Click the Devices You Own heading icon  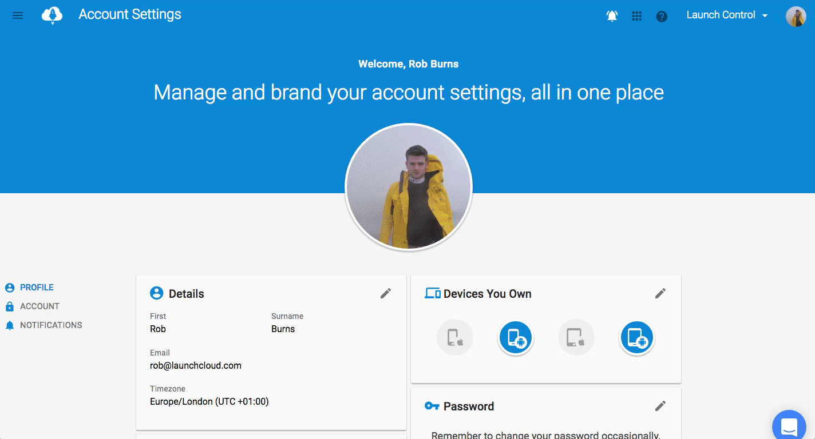433,293
